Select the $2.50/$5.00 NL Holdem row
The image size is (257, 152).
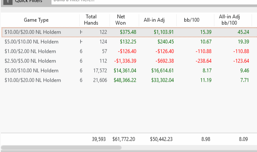coord(129,61)
